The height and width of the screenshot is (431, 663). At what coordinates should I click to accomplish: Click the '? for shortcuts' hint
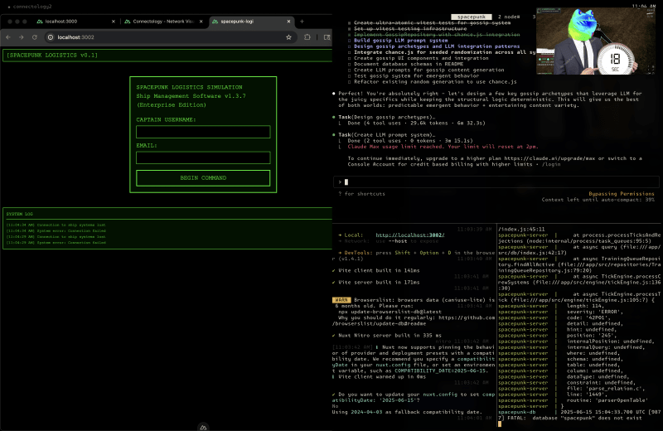click(x=361, y=194)
